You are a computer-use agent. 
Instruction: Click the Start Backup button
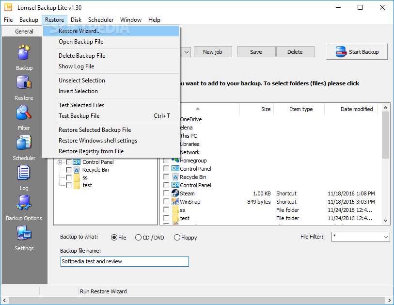point(357,52)
